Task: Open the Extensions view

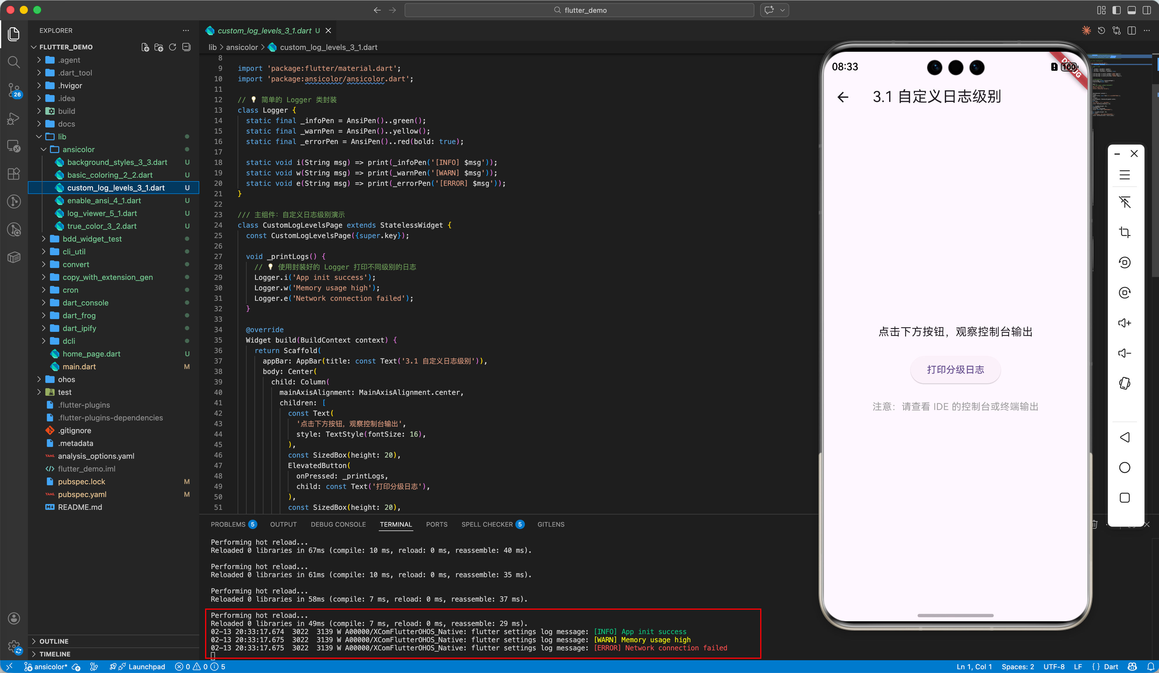Action: click(x=14, y=174)
